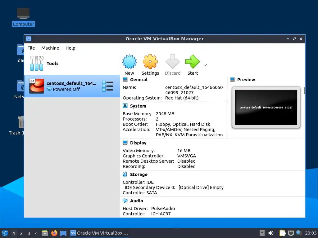Open the Machine menu
318x238 pixels.
[50, 48]
